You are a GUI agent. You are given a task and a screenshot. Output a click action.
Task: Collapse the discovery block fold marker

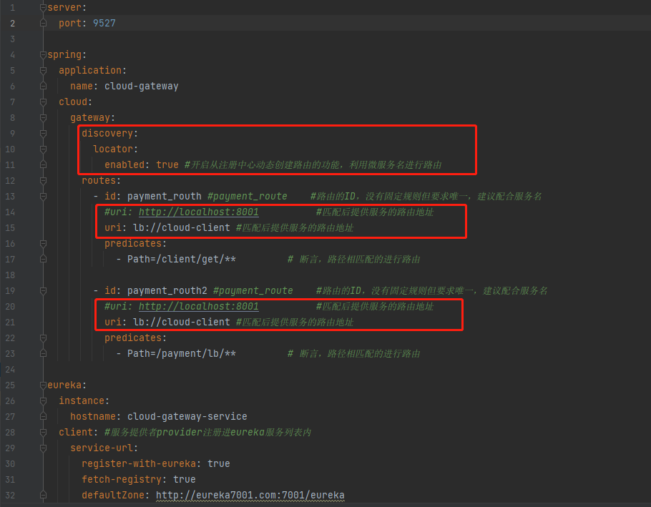pyautogui.click(x=43, y=134)
